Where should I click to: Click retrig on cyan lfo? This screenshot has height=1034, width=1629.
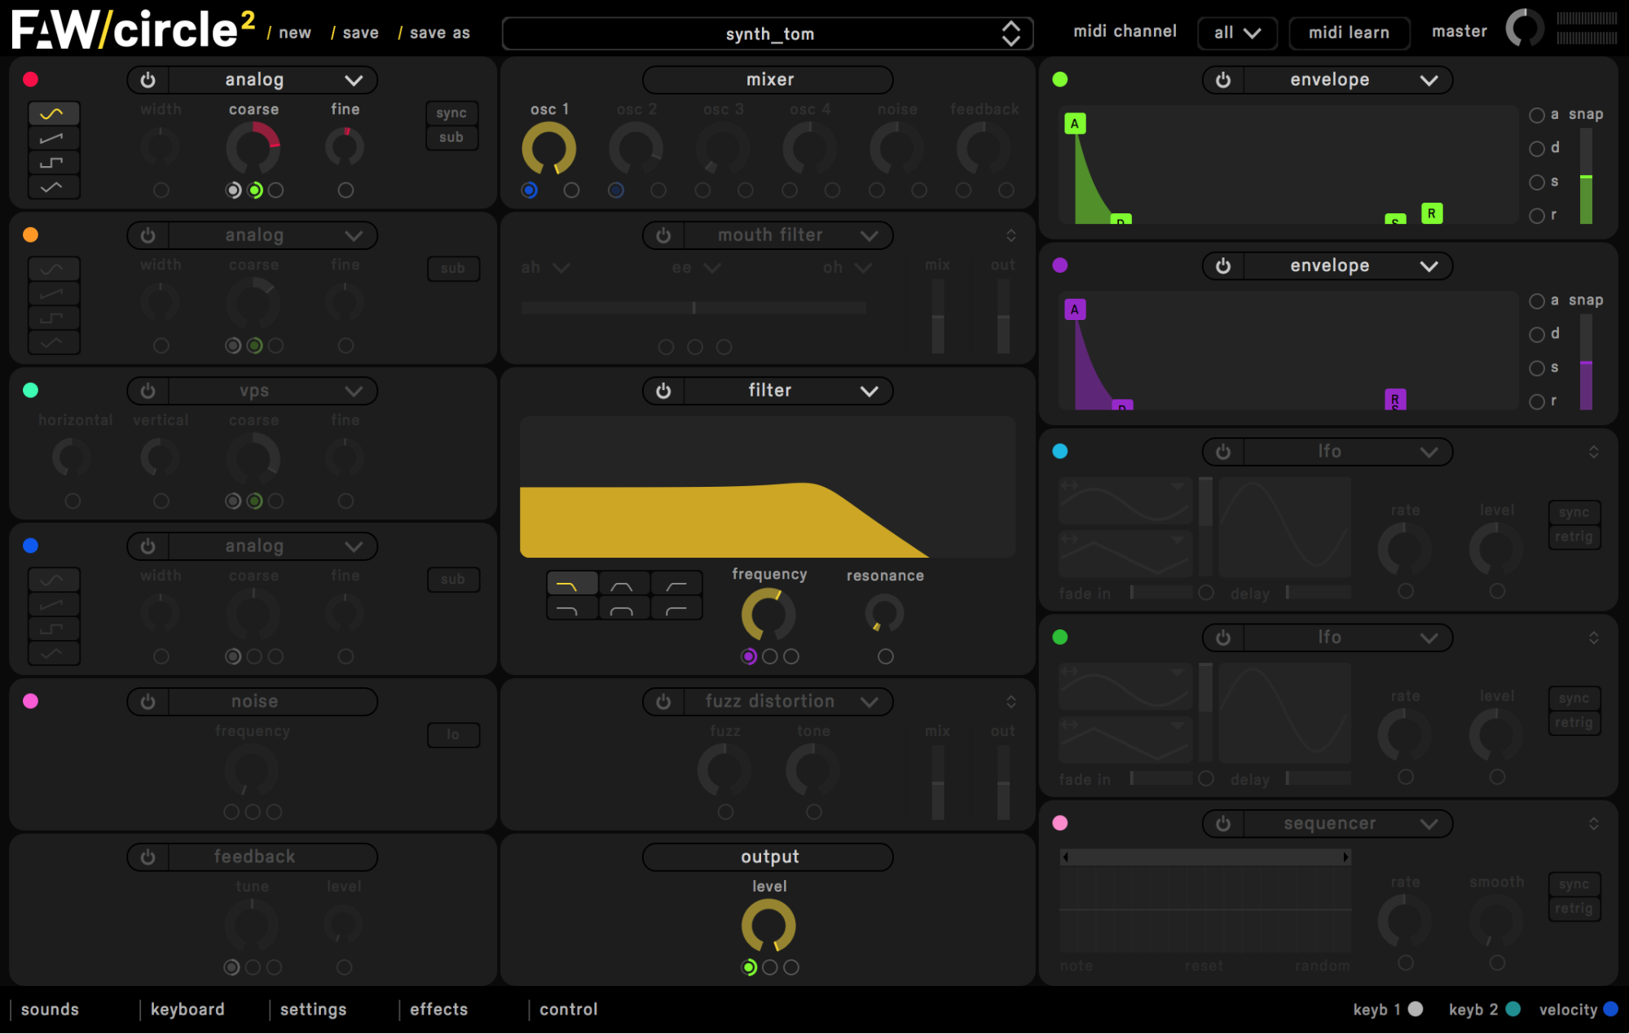[x=1574, y=537]
